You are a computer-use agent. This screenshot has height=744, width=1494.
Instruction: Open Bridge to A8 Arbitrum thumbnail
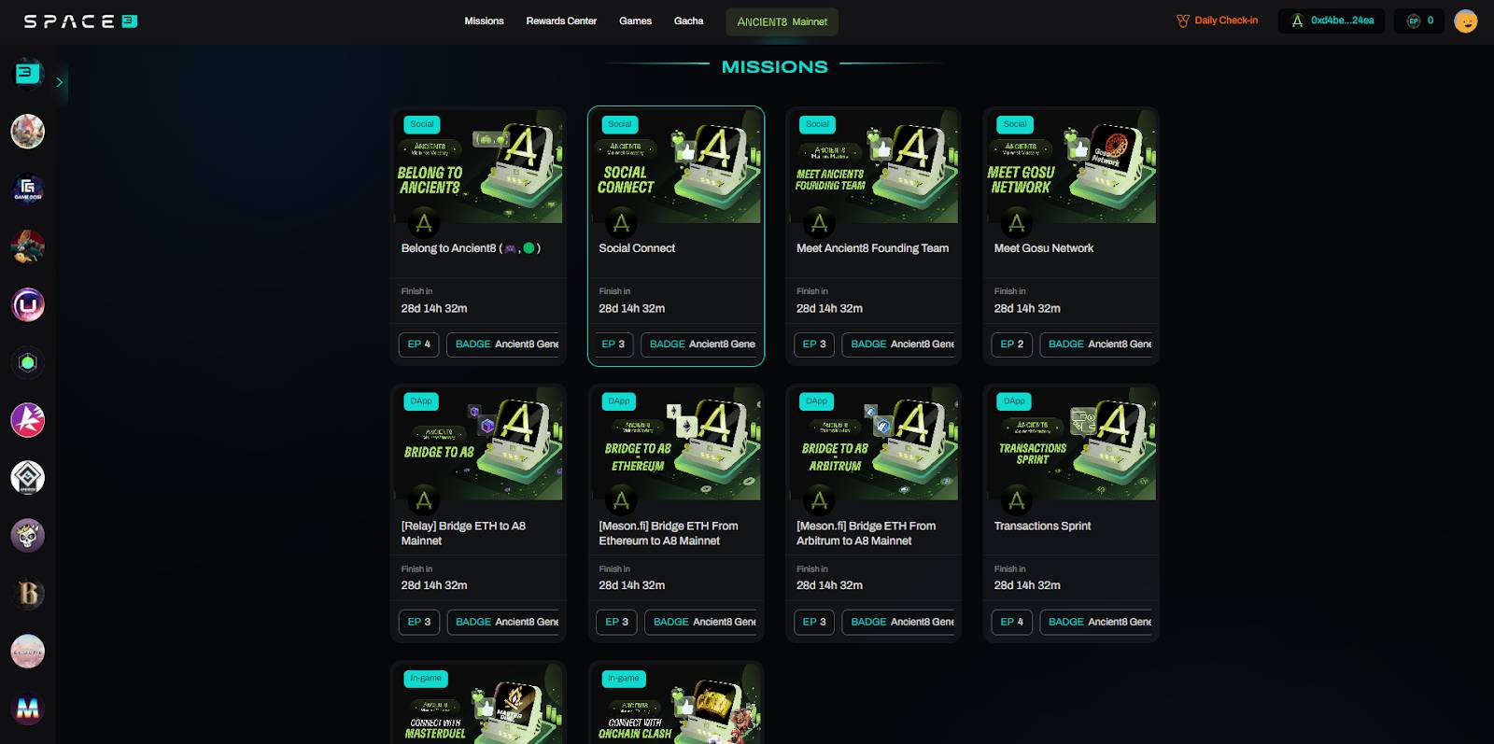click(874, 444)
